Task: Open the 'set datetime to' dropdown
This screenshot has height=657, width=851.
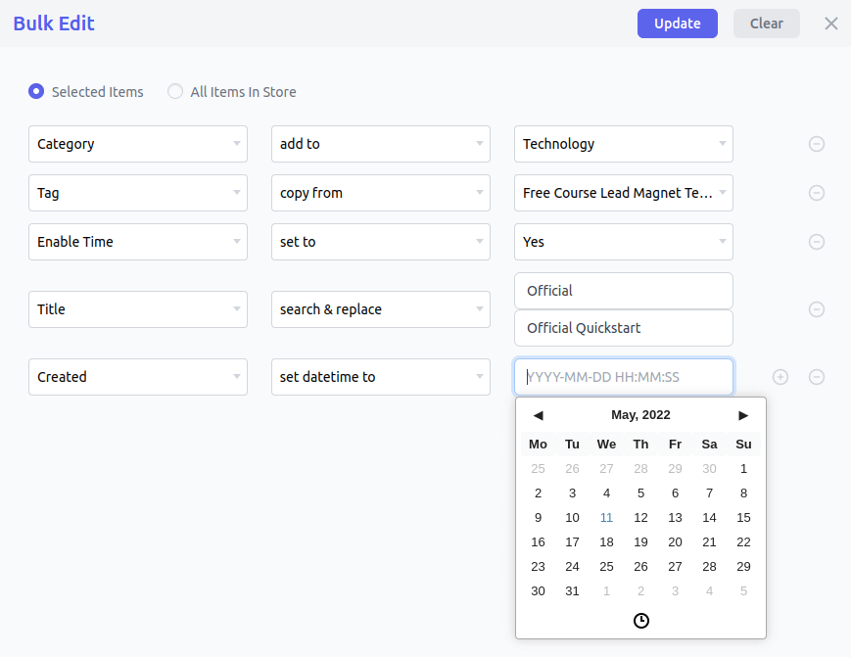Action: tap(381, 377)
